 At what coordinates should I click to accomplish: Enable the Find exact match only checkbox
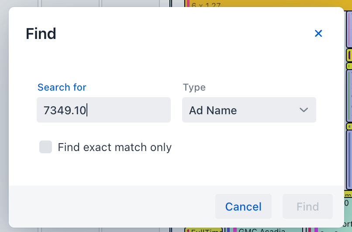46,147
